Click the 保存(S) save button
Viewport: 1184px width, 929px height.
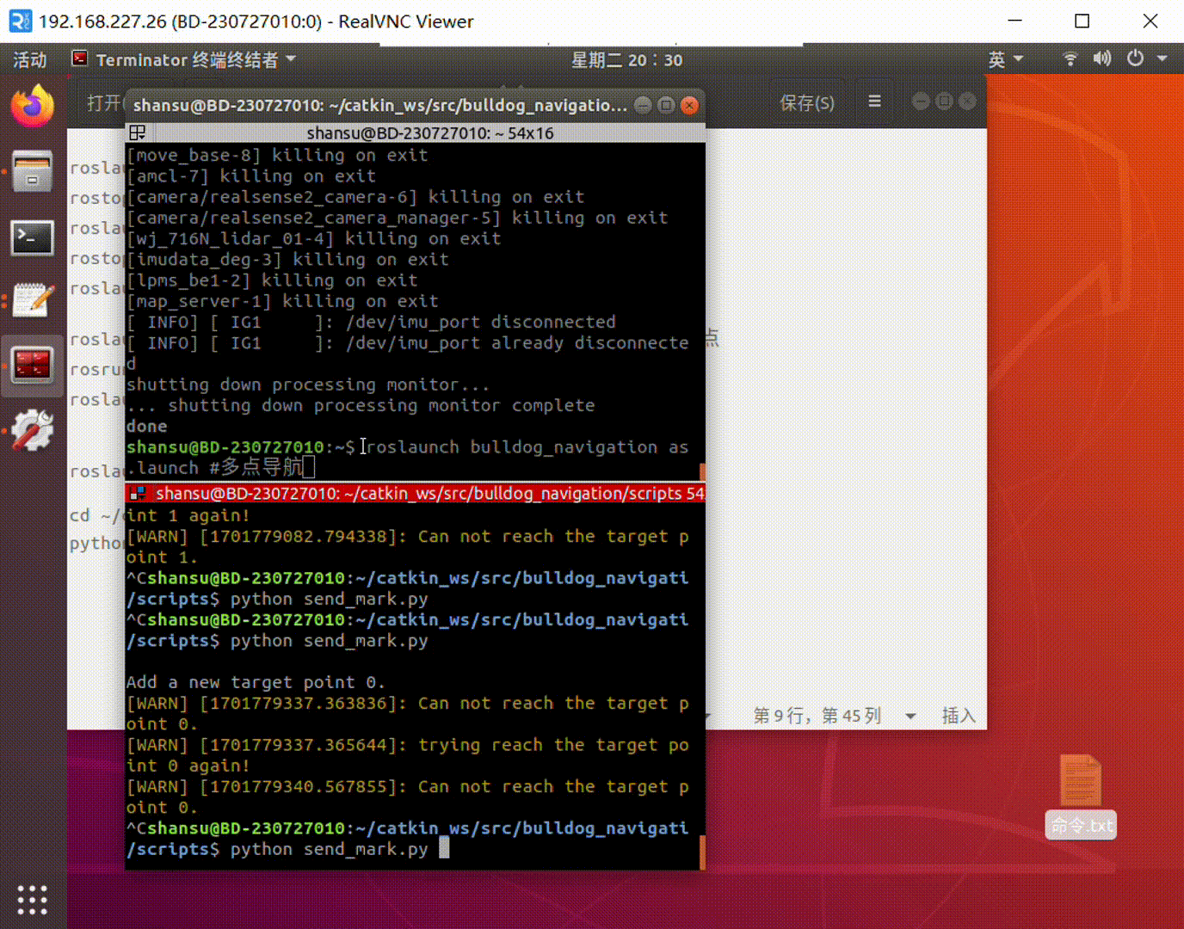coord(806,102)
